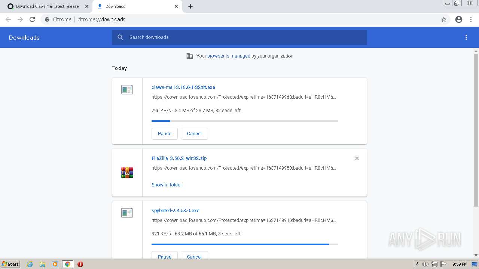The width and height of the screenshot is (479, 269).
Task: Click the claws-mail download progress bar
Action: (245, 121)
